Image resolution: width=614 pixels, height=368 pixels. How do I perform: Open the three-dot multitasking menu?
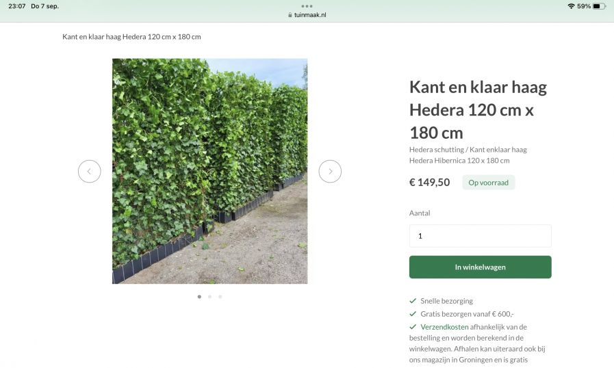click(x=307, y=6)
